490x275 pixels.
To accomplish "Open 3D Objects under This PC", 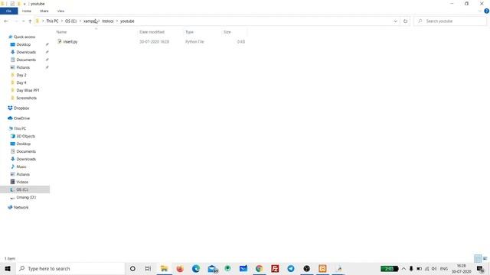I will click(x=25, y=136).
